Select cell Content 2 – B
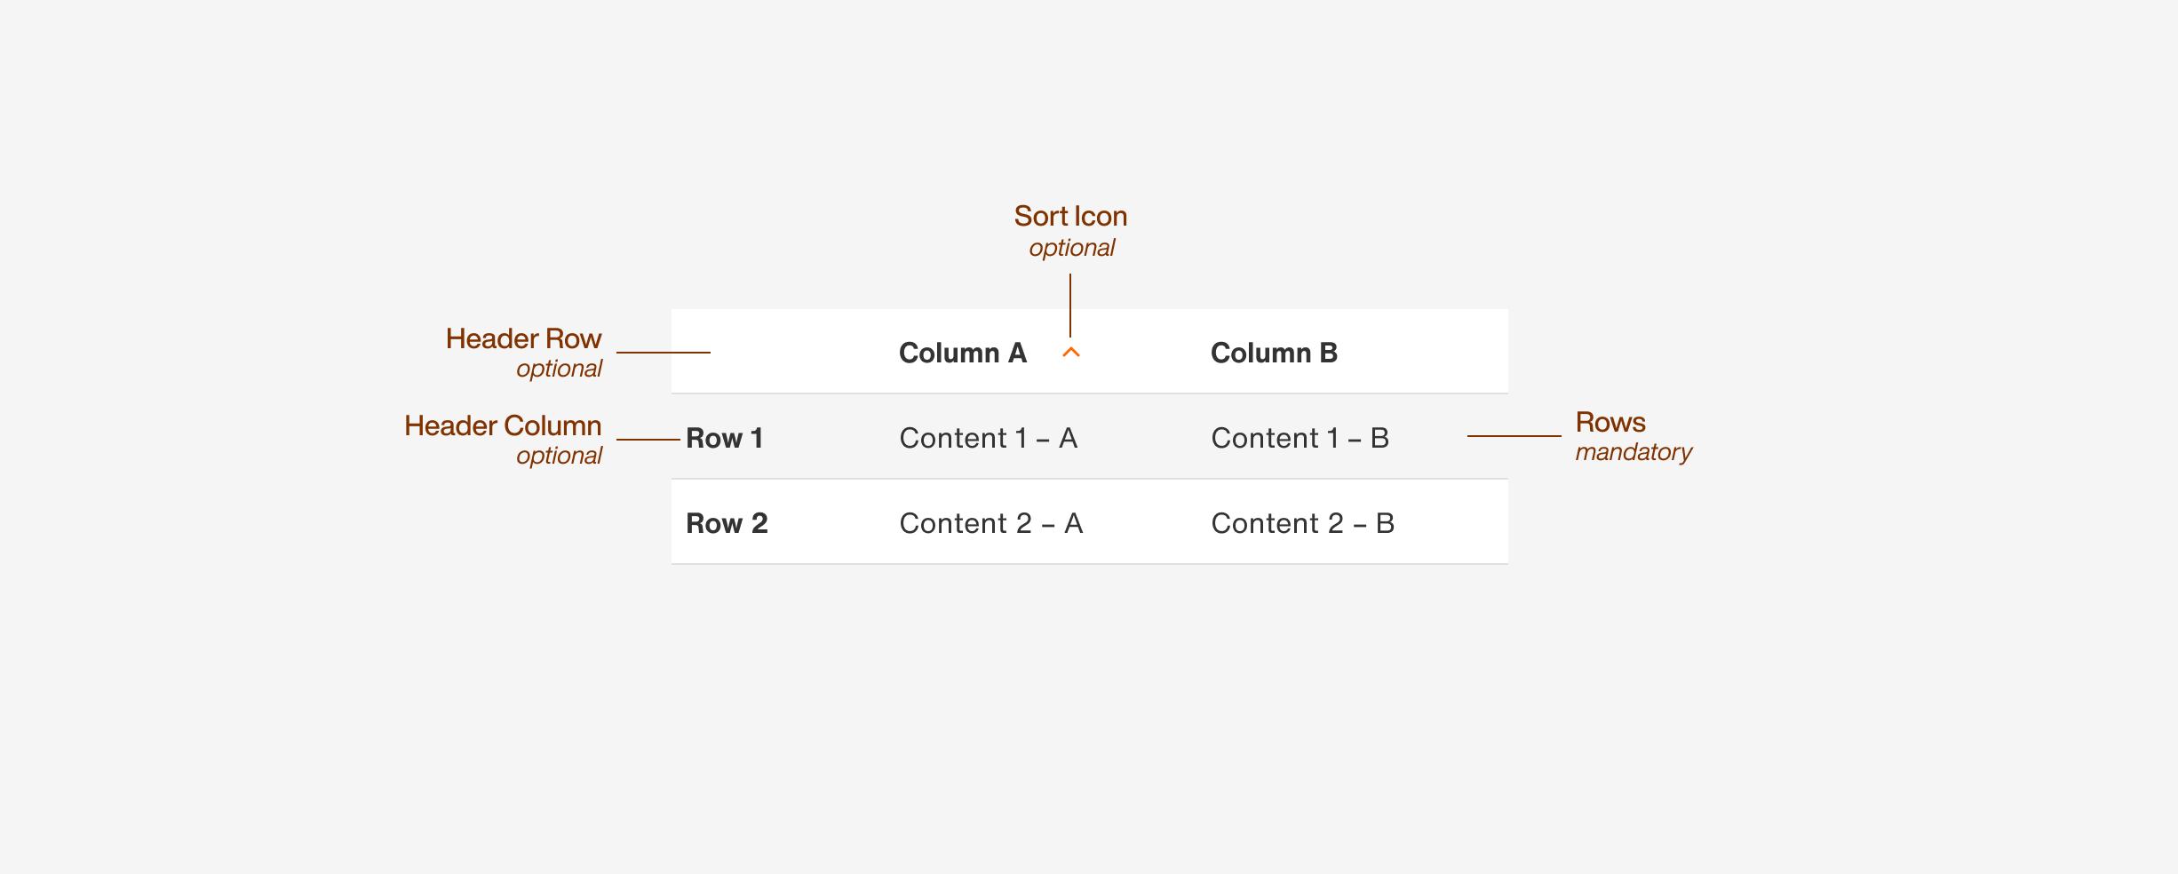 pyautogui.click(x=1303, y=523)
